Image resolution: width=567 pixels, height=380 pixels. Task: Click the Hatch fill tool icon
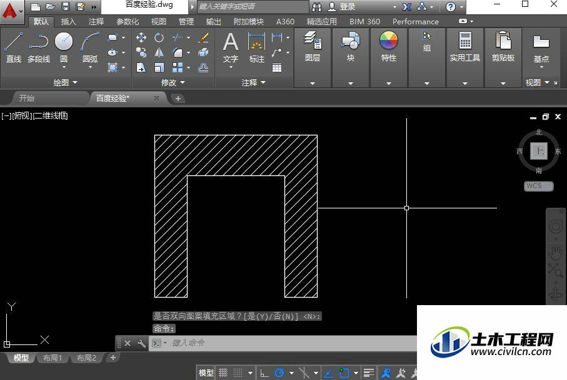click(x=113, y=67)
